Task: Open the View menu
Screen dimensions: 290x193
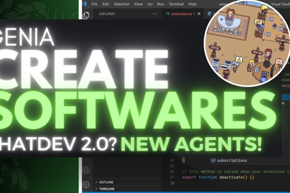Action: click(138, 4)
